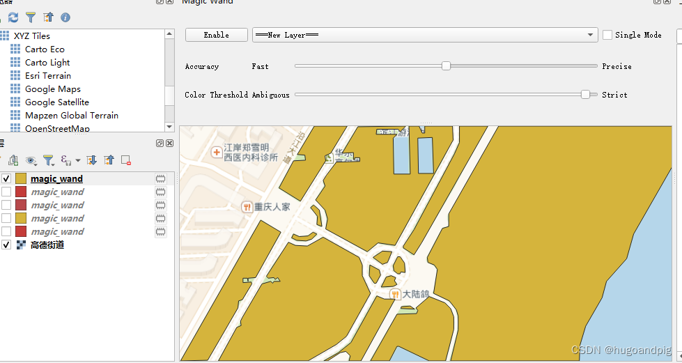The width and height of the screenshot is (682, 363).
Task: Click yellow swatch of bold magic_wand layer
Action: click(21, 178)
